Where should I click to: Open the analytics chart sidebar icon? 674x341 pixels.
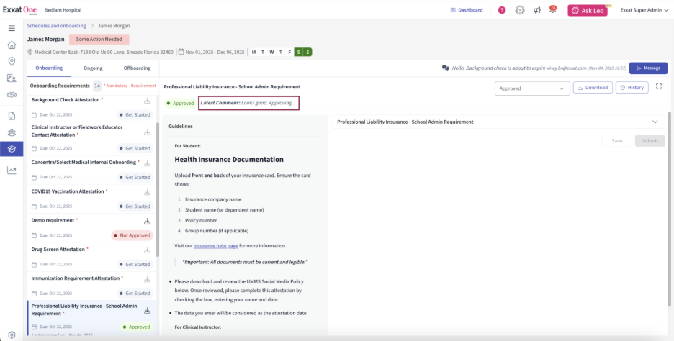12,170
